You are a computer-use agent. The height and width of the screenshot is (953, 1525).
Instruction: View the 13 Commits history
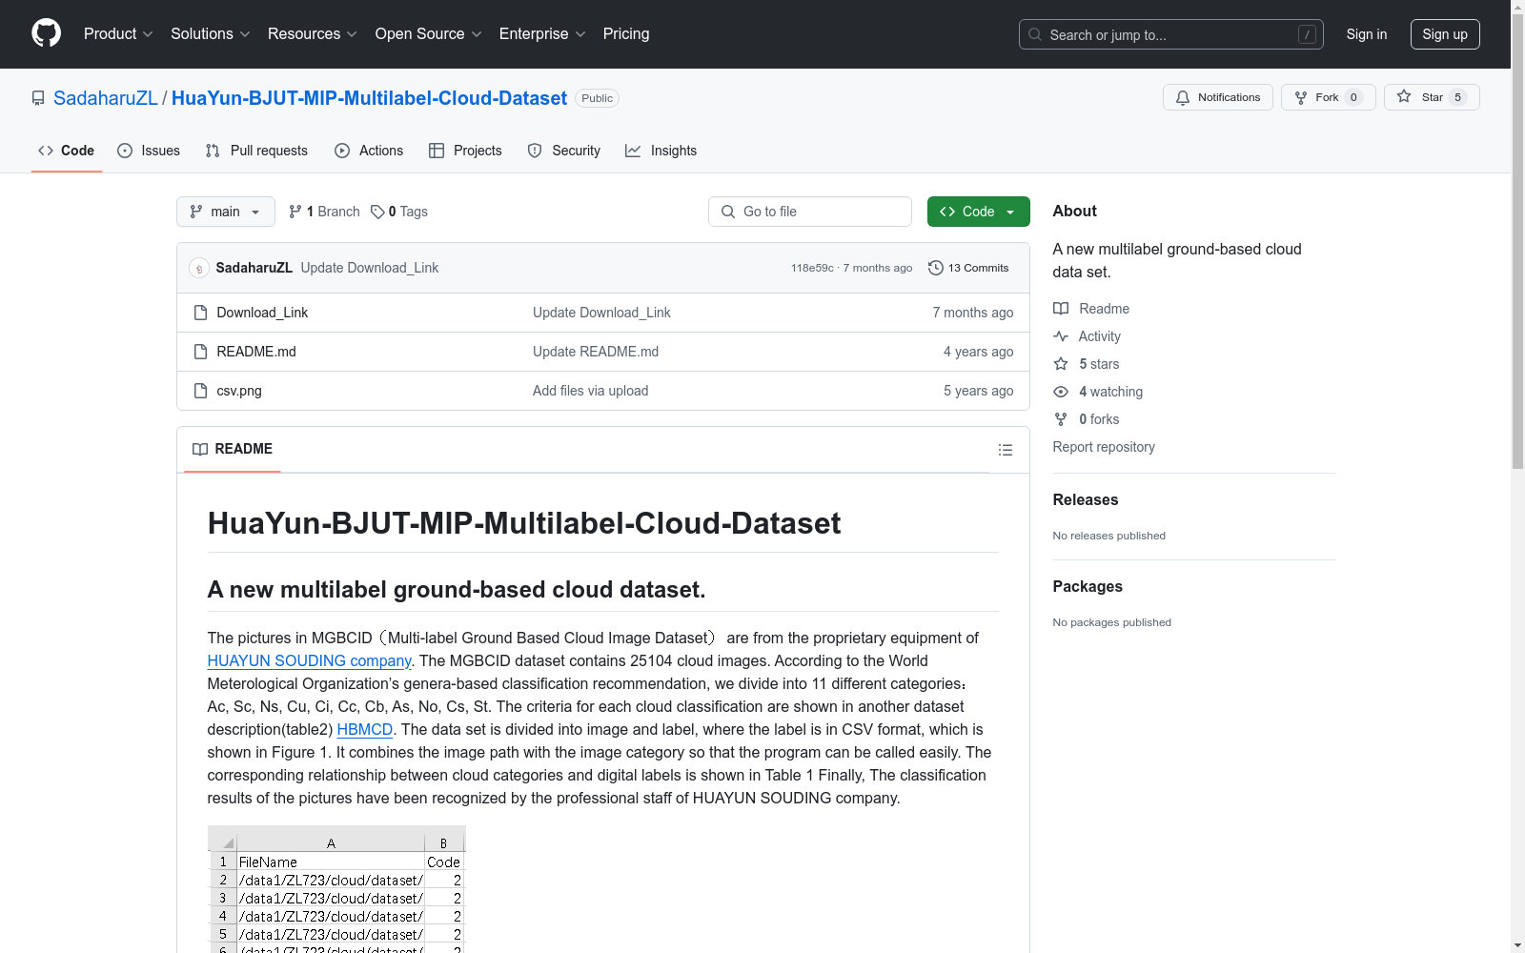(x=968, y=268)
